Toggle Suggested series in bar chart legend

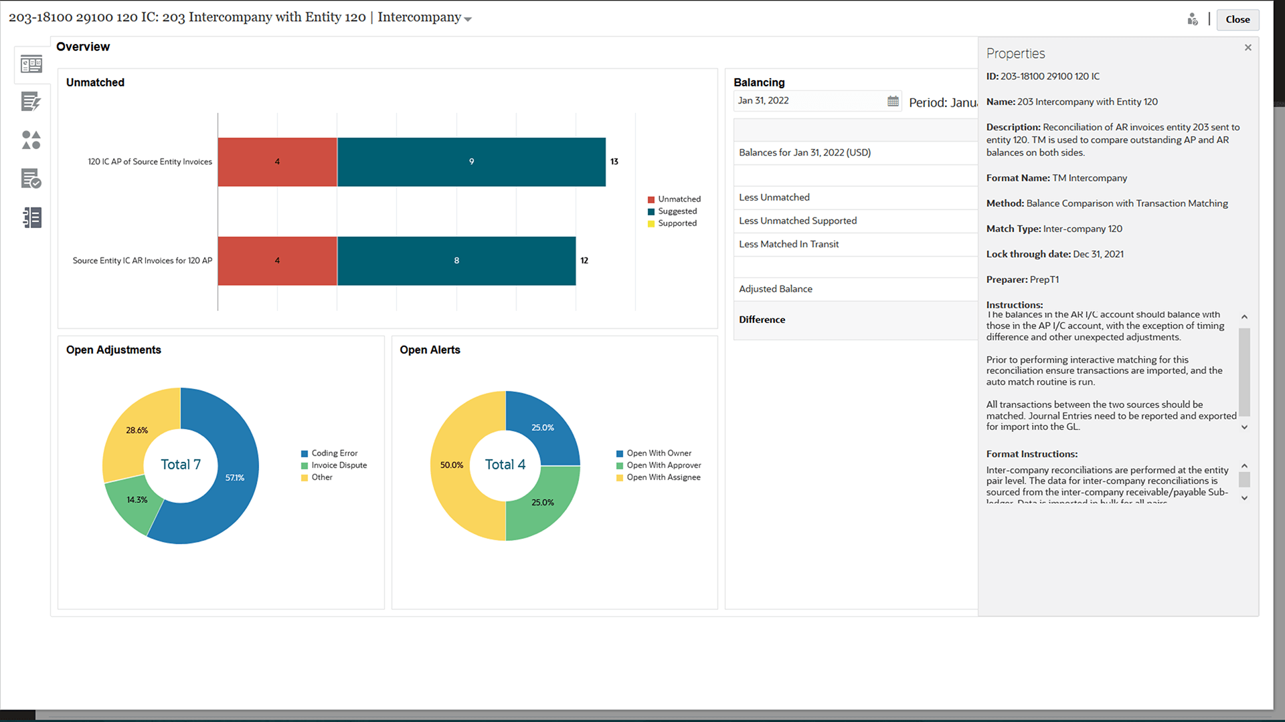click(677, 211)
